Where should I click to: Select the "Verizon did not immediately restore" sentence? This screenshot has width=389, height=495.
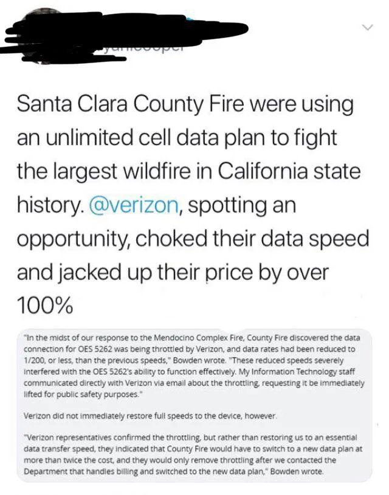(150, 416)
